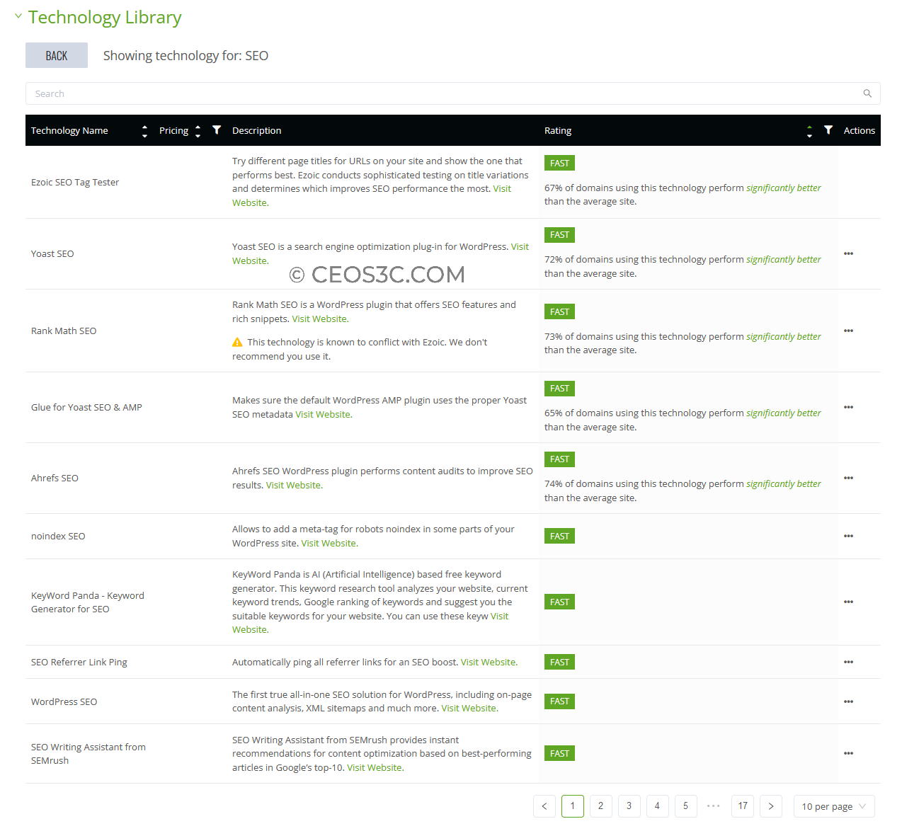Open actions menu for SEO Referrer Link Ping
This screenshot has height=831, width=902.
click(x=848, y=662)
